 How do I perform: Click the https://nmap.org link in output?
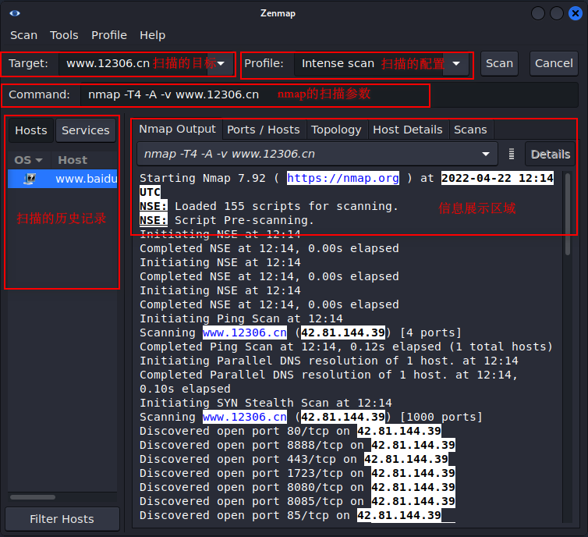coord(343,178)
